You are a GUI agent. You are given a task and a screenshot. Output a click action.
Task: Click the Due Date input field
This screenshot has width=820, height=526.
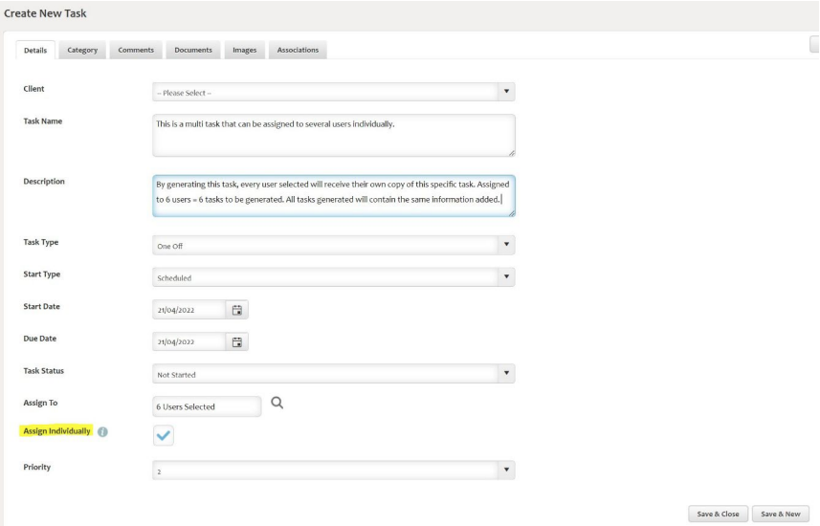(189, 342)
